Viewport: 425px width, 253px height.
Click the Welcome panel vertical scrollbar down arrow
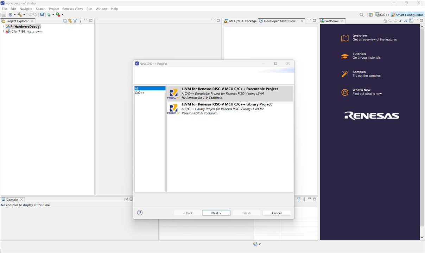422,238
